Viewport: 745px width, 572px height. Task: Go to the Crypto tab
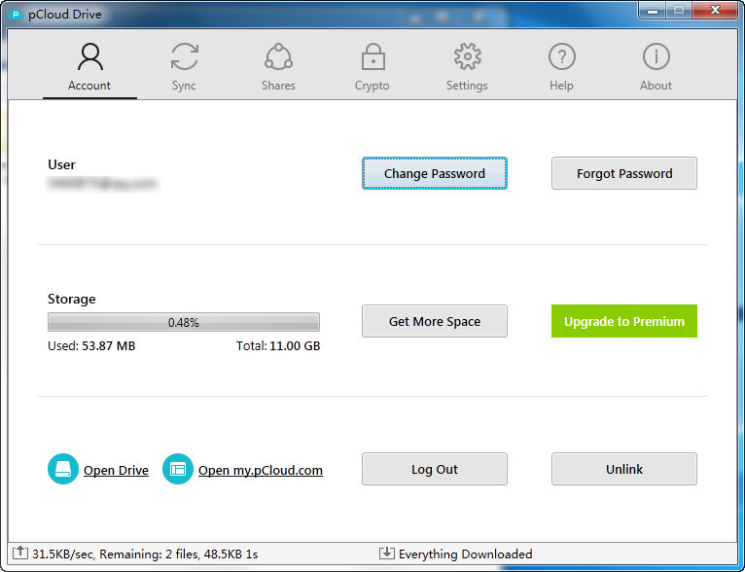coord(372,66)
